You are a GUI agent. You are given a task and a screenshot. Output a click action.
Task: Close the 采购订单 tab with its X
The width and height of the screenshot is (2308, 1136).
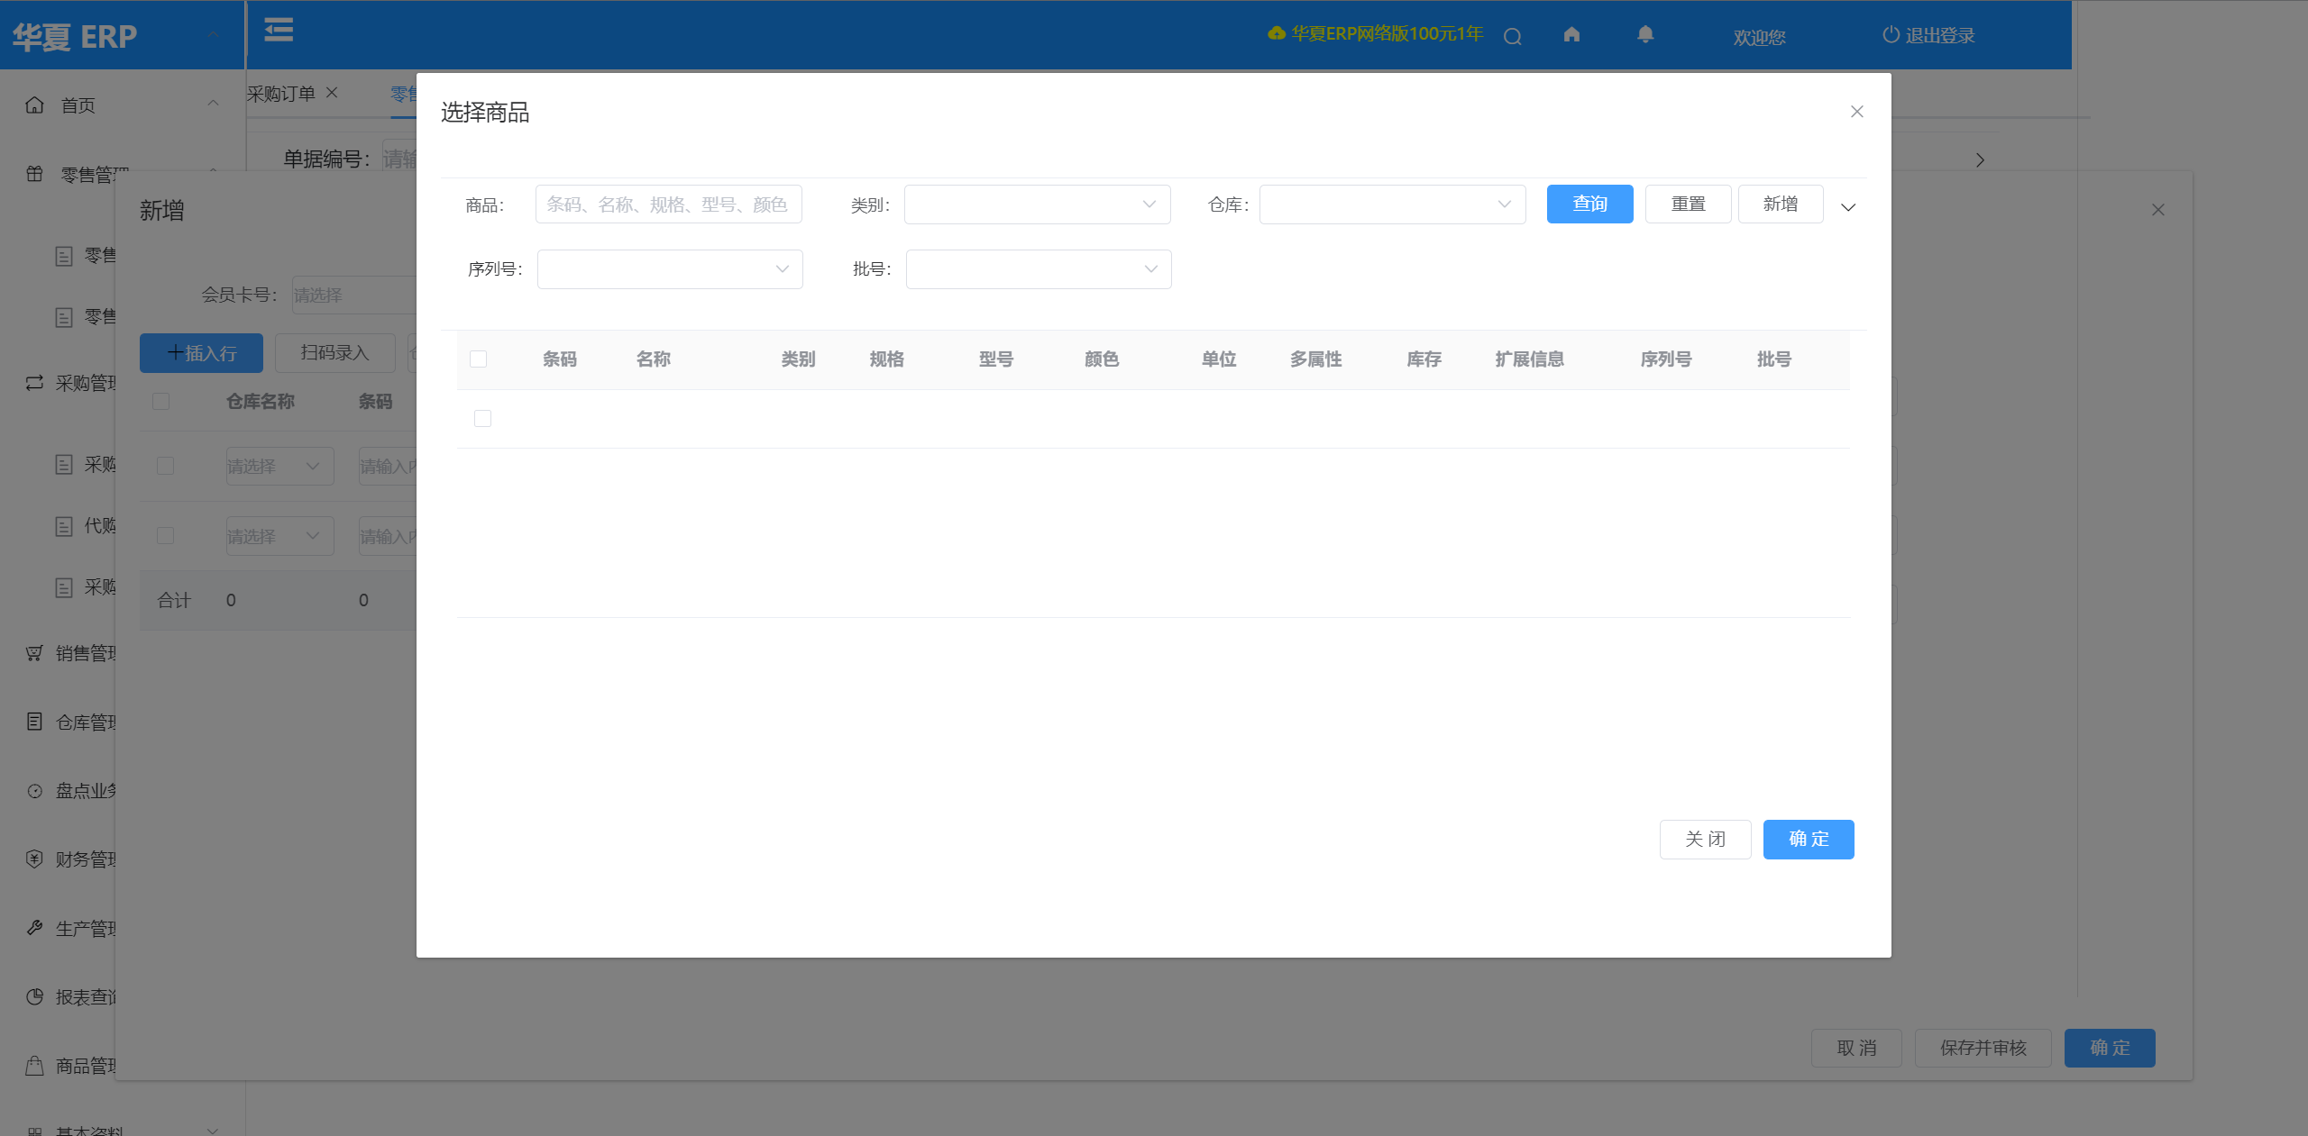tap(332, 93)
